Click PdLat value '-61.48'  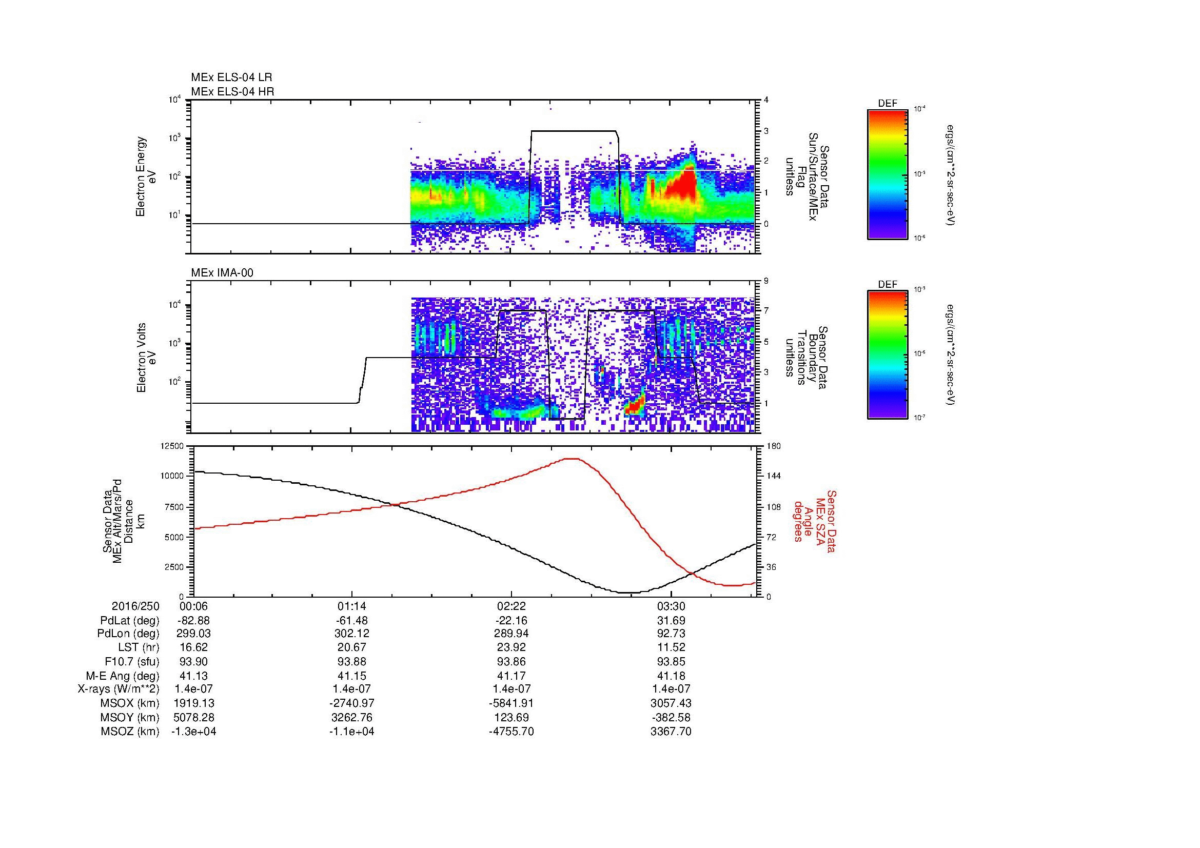pos(352,621)
